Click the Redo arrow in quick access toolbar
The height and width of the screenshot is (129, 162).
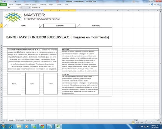click(11, 1)
